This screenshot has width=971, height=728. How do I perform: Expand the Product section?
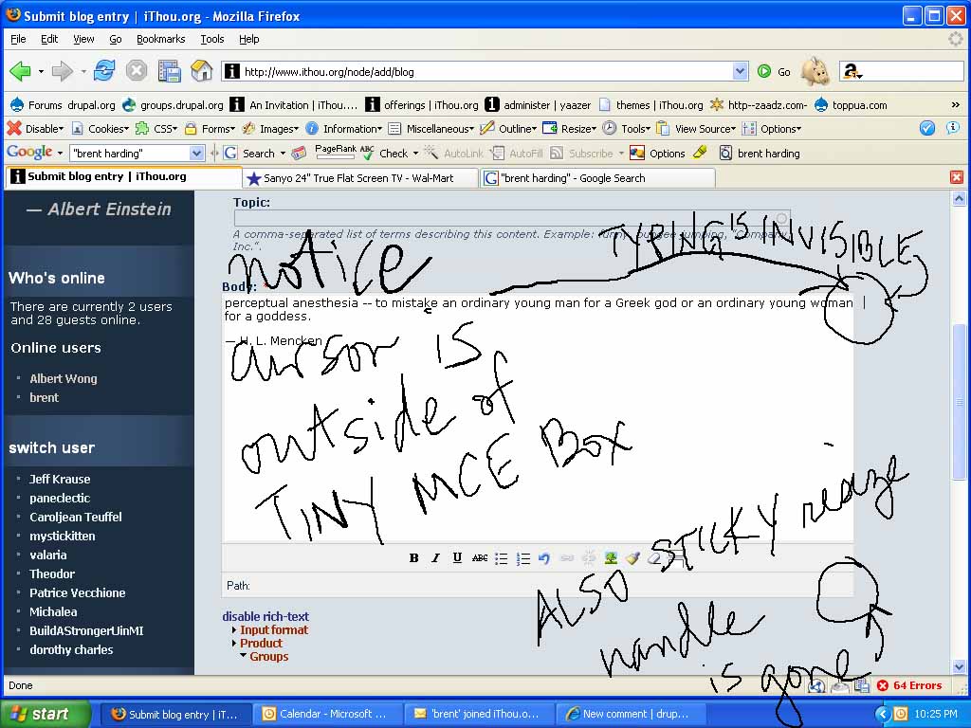pyautogui.click(x=261, y=643)
